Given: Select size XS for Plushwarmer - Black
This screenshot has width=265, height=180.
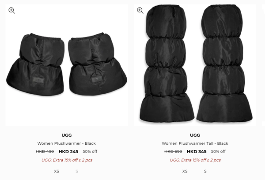Looking at the screenshot, I should click(57, 171).
